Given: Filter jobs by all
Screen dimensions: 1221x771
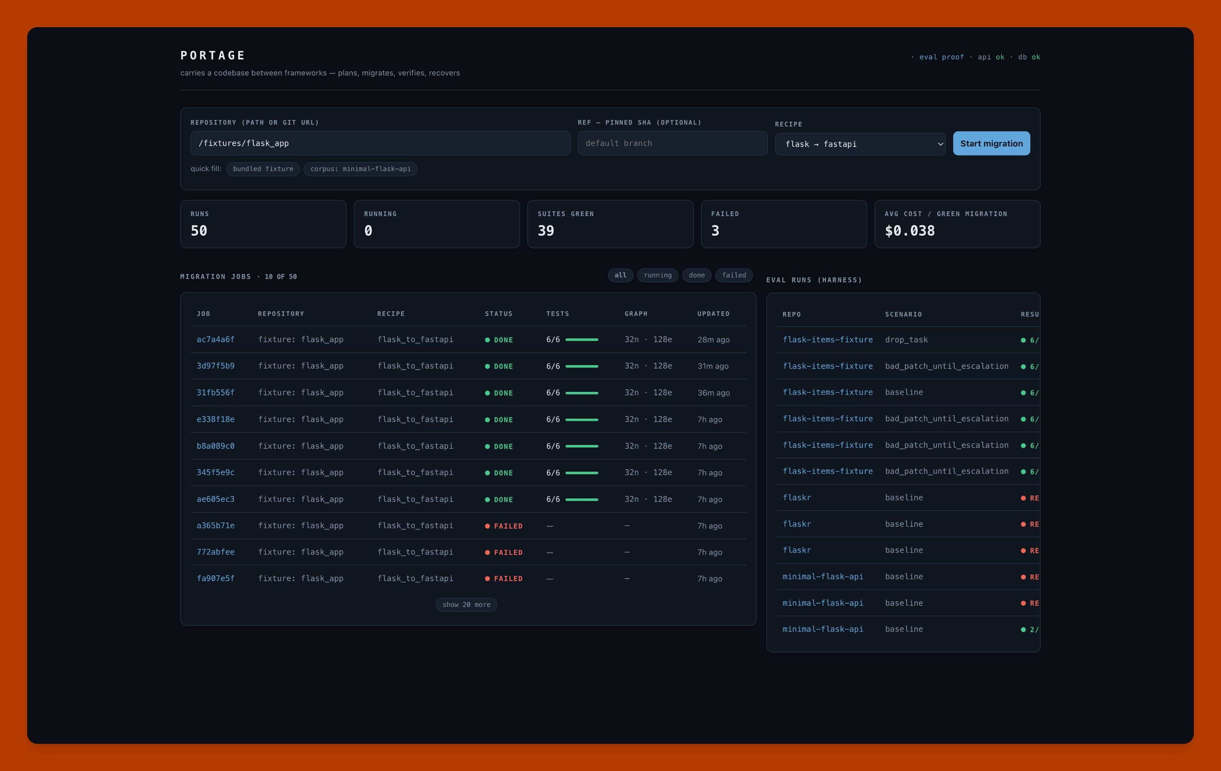Looking at the screenshot, I should 620,275.
